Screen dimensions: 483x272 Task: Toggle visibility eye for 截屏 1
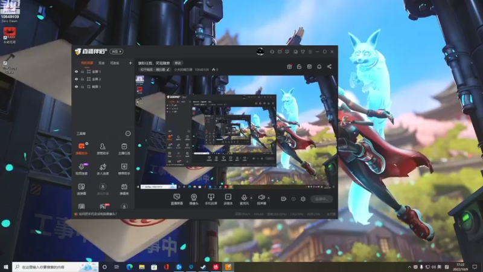click(77, 87)
